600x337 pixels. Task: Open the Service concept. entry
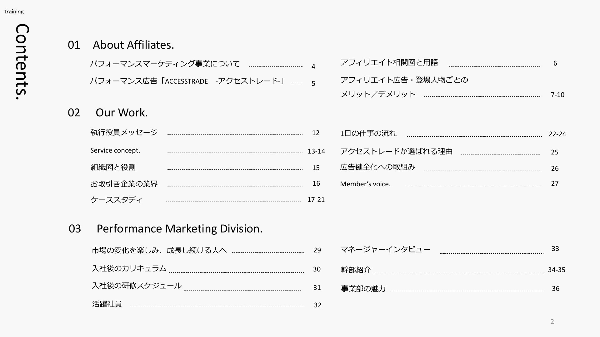coord(115,150)
